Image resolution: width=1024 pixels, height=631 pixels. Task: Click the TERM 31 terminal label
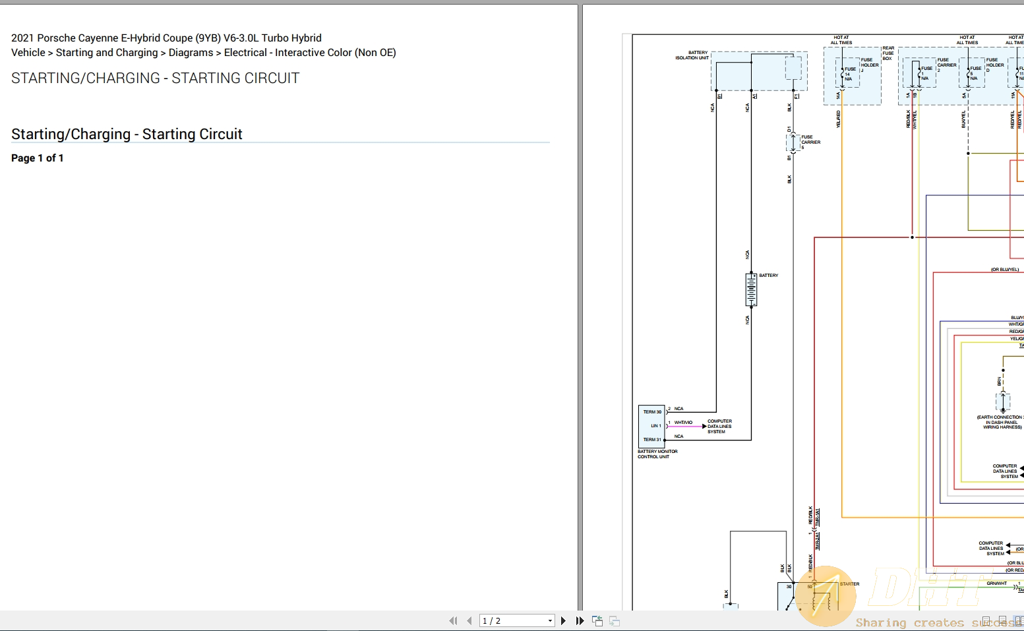pos(652,440)
